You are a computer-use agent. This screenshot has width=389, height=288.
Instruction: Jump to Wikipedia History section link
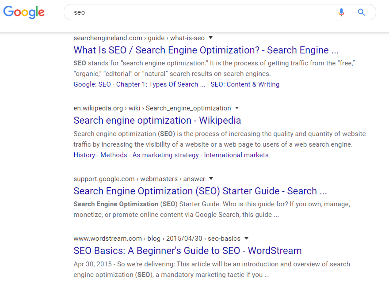(x=84, y=155)
